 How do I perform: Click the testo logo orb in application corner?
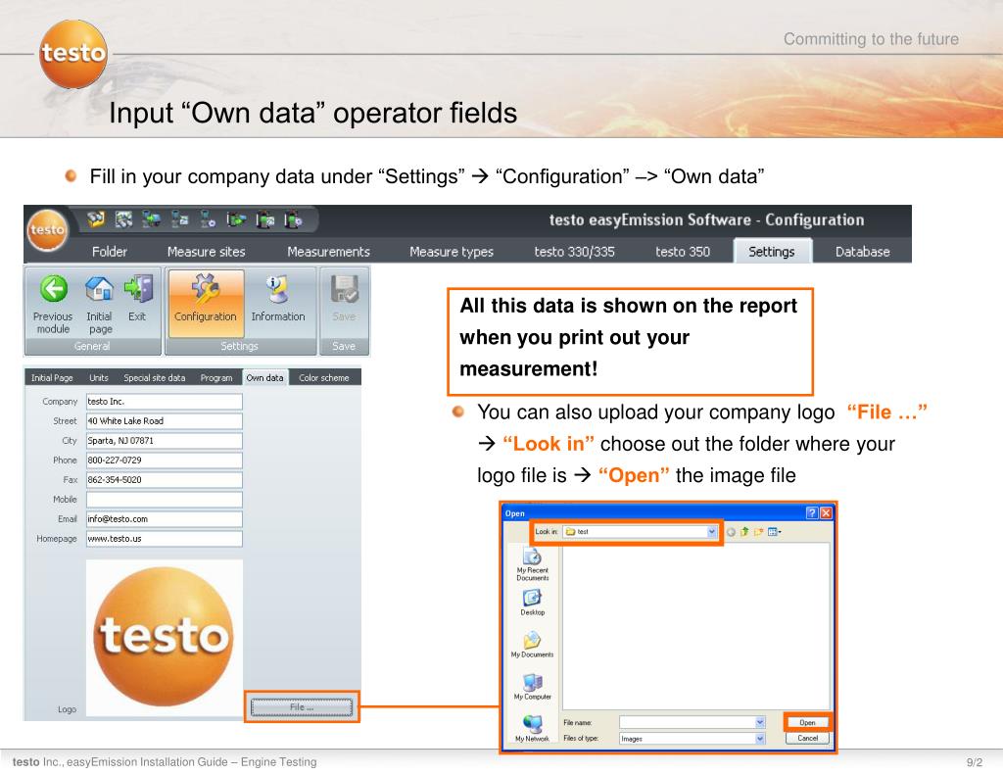[47, 229]
